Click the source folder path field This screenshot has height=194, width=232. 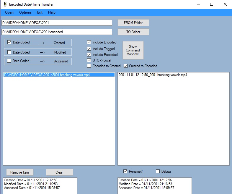pyautogui.click(x=57, y=23)
